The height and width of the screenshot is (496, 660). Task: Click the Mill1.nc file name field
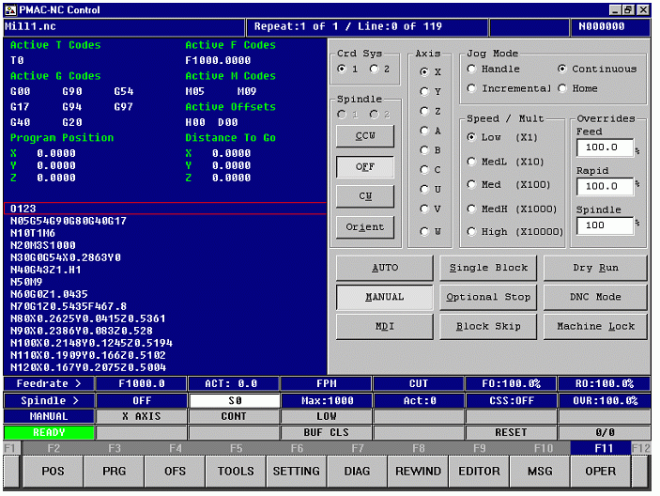124,26
